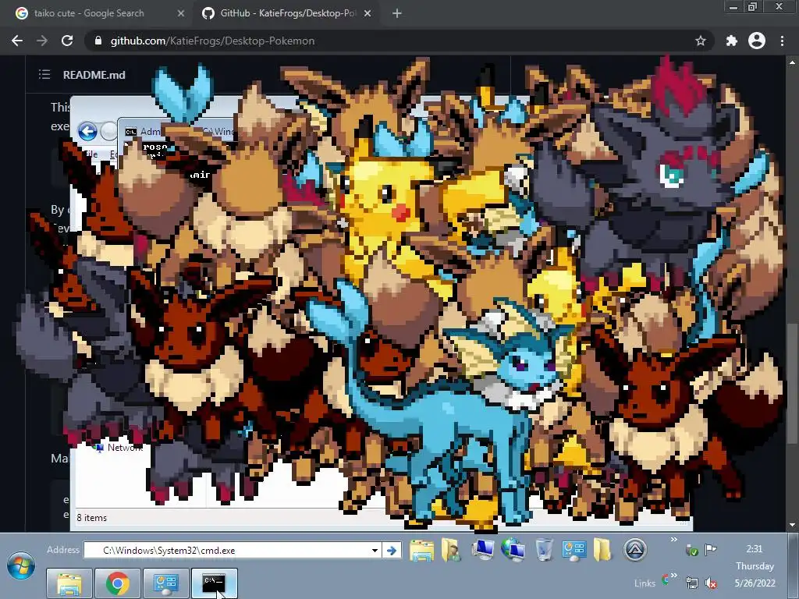Click the muted volume speaker tray icon
This screenshot has height=599, width=799.
[711, 583]
